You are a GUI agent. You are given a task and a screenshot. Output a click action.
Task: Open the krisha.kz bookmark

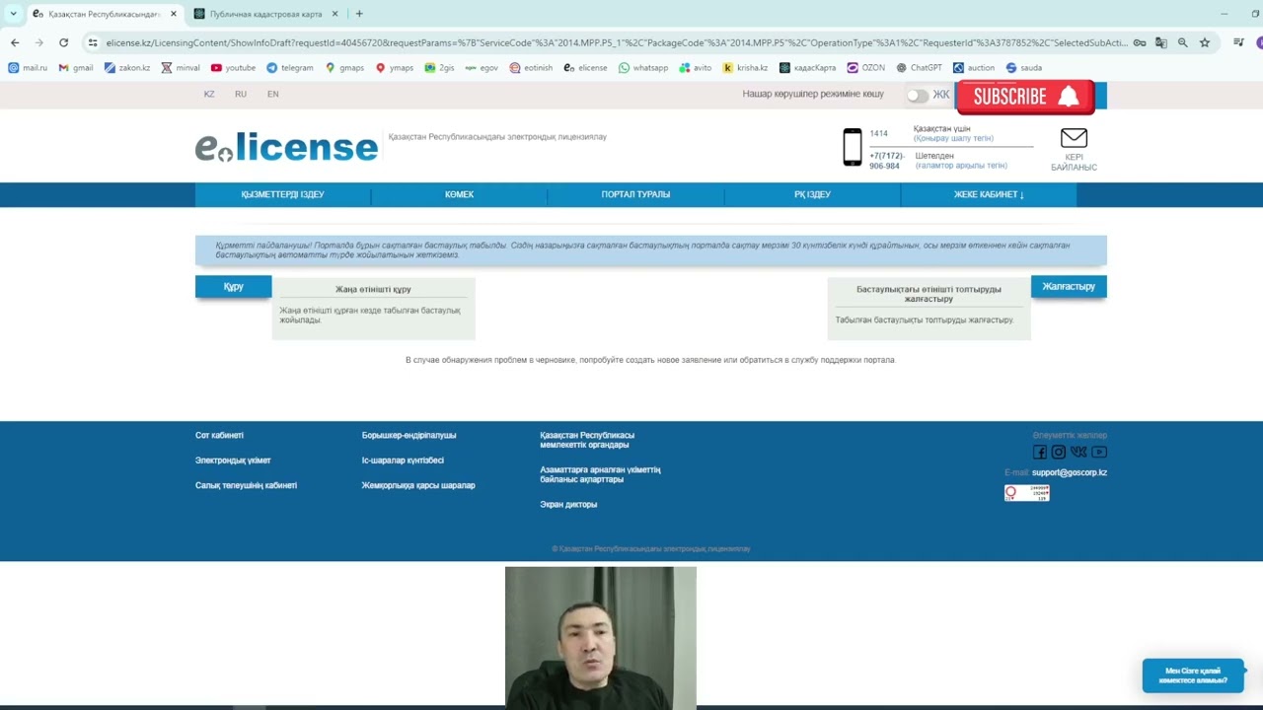(745, 68)
